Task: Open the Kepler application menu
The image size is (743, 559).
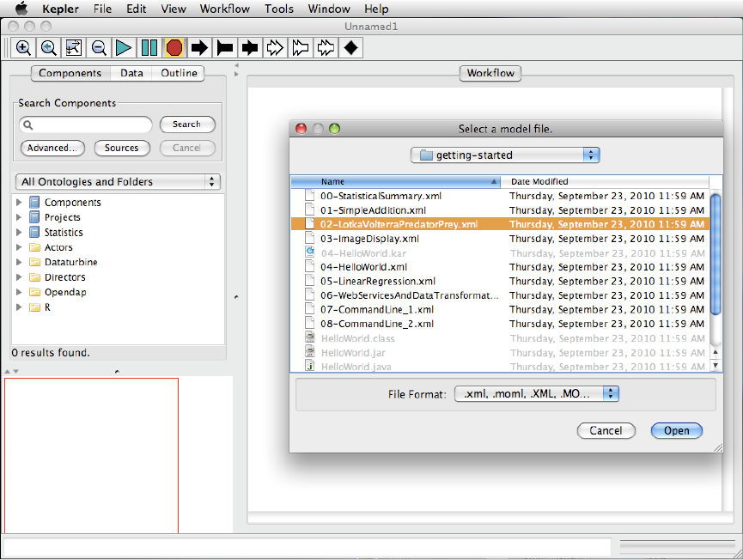Action: click(60, 9)
